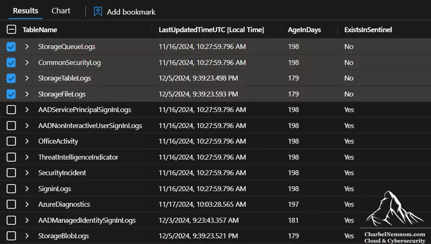This screenshot has width=431, height=244.
Task: Select the AzureDiagnostics table name
Action: point(64,204)
